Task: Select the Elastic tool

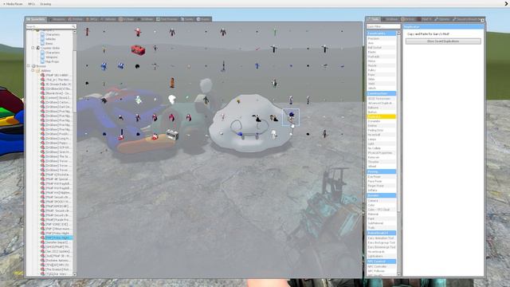Action: coord(382,52)
